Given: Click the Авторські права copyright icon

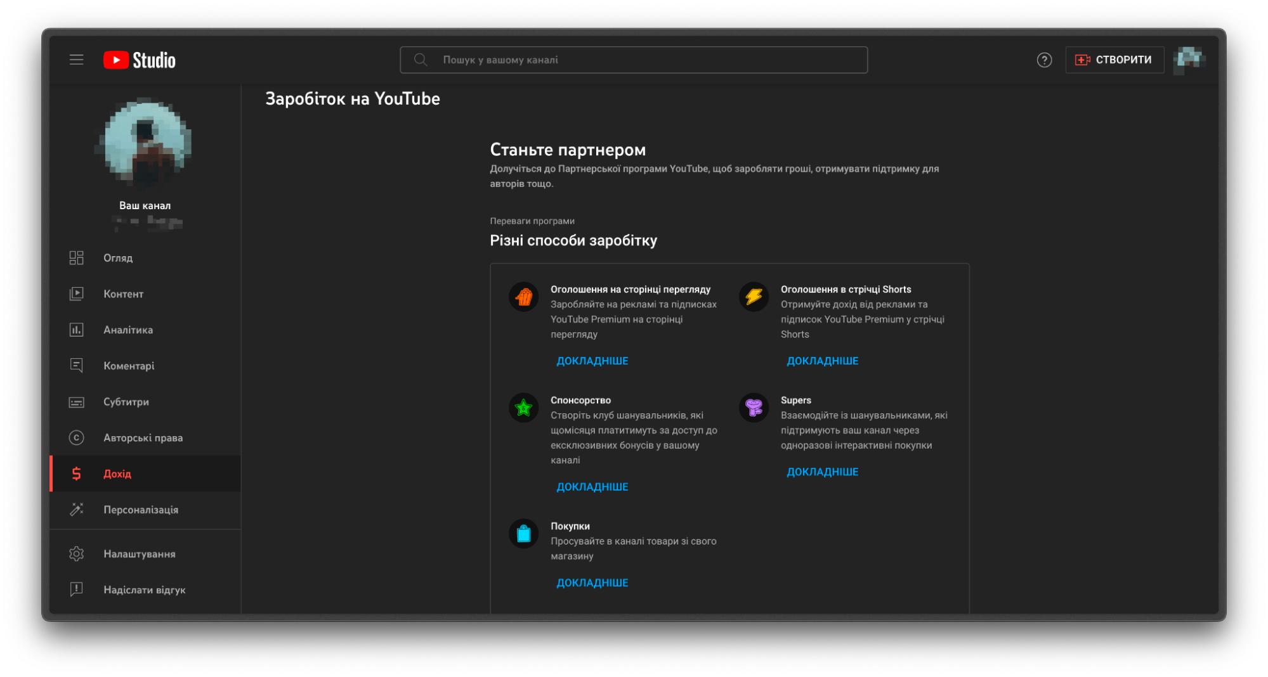Looking at the screenshot, I should pos(76,438).
